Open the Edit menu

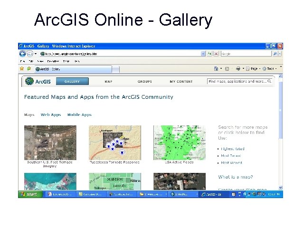(31, 61)
